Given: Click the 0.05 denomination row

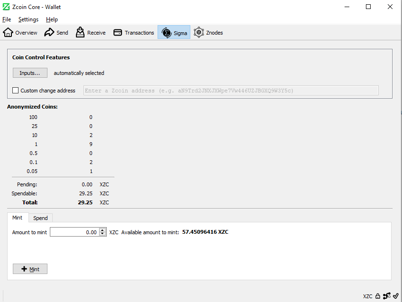Looking at the screenshot, I should click(61, 171).
